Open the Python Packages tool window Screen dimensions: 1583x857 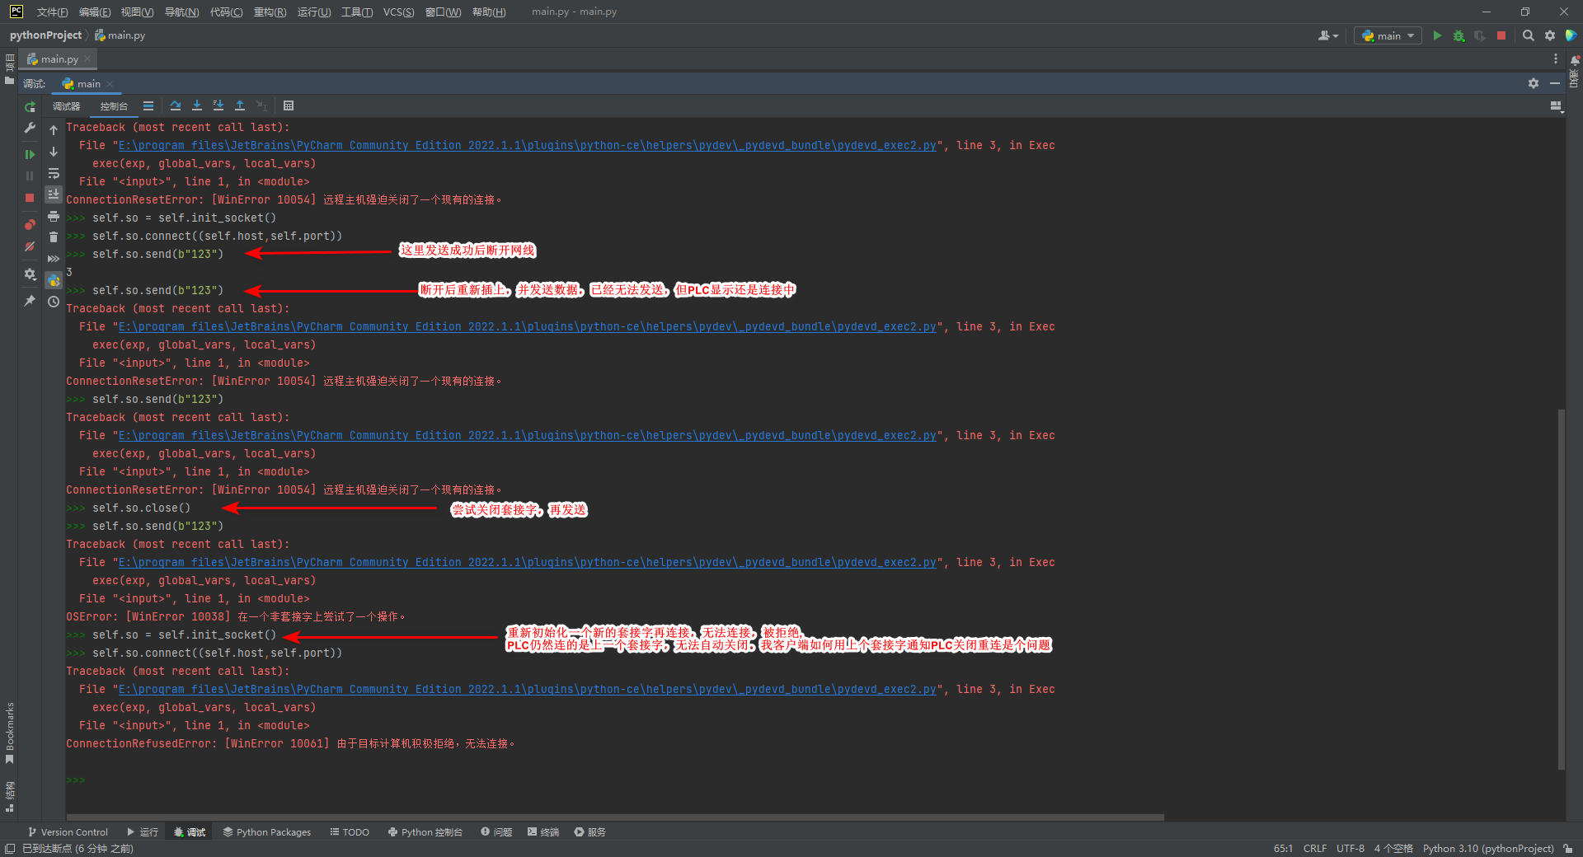pos(266,832)
